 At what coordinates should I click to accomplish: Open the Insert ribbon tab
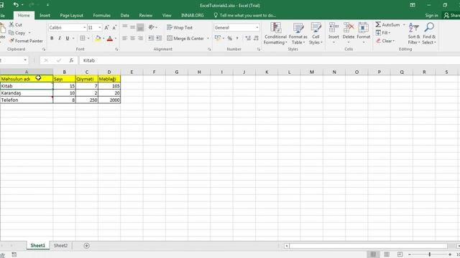tap(45, 15)
